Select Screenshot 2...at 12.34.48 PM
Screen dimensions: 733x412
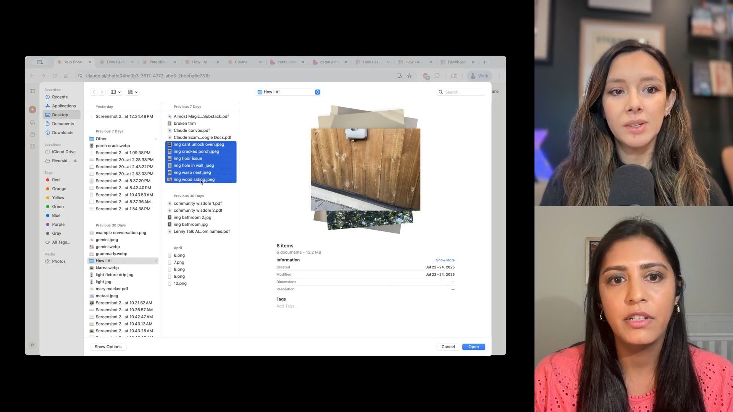click(124, 116)
